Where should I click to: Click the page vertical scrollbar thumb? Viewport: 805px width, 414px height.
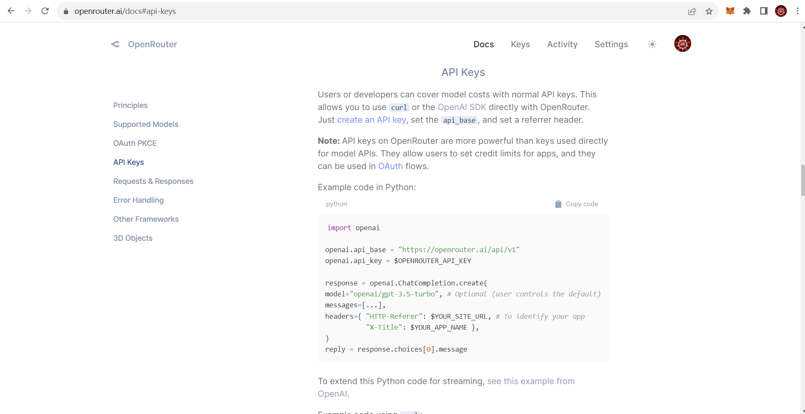pos(802,180)
